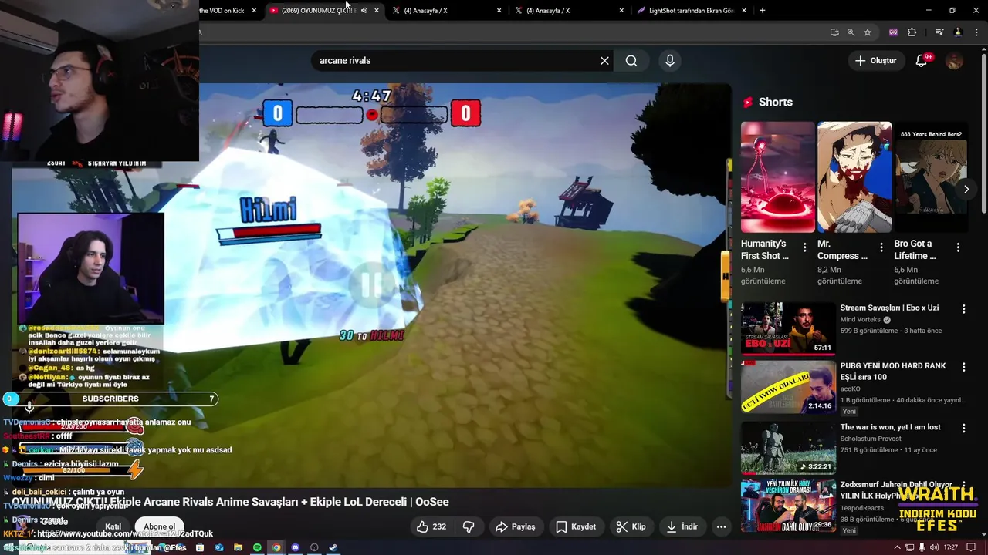
Task: Click the zoom magnifier icon in the address bar
Action: pos(851,32)
